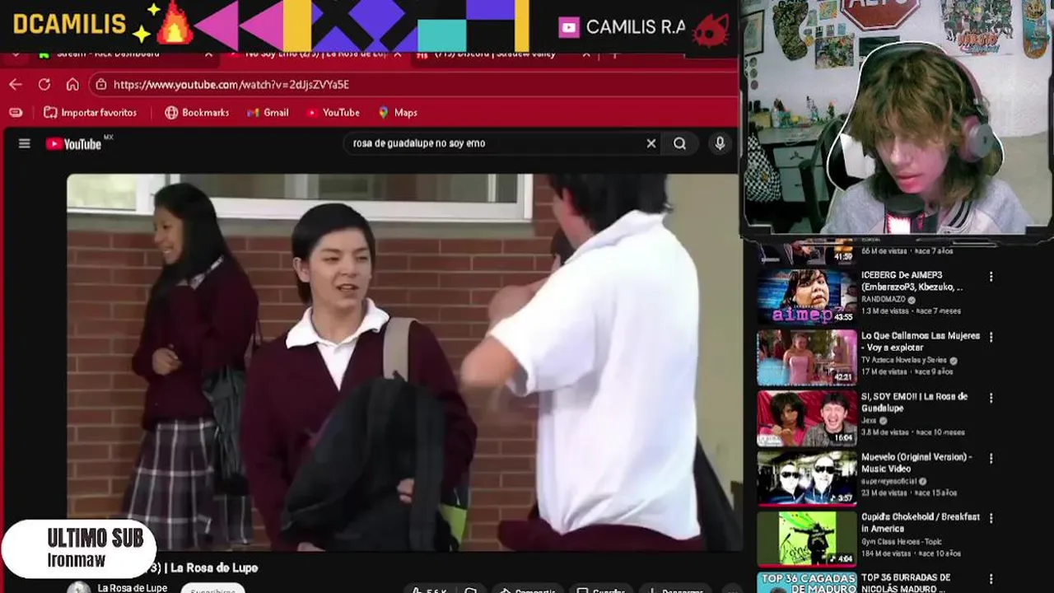This screenshot has width=1054, height=593.
Task: Click Lo Que Callamos Las Mujeres title
Action: click(x=921, y=342)
